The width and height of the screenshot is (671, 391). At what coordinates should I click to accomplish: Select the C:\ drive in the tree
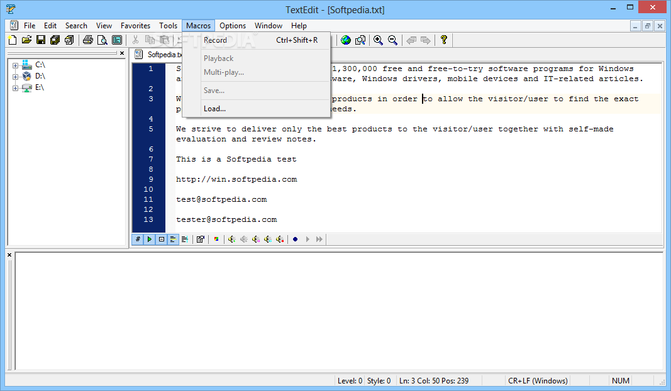tap(40, 65)
